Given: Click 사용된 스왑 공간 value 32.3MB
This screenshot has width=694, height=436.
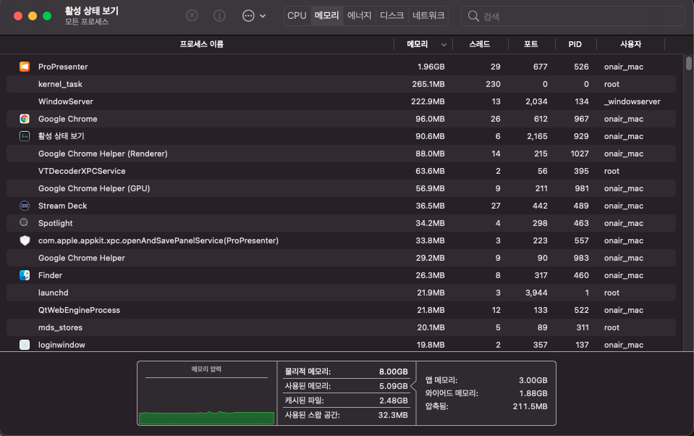Looking at the screenshot, I should [x=392, y=415].
